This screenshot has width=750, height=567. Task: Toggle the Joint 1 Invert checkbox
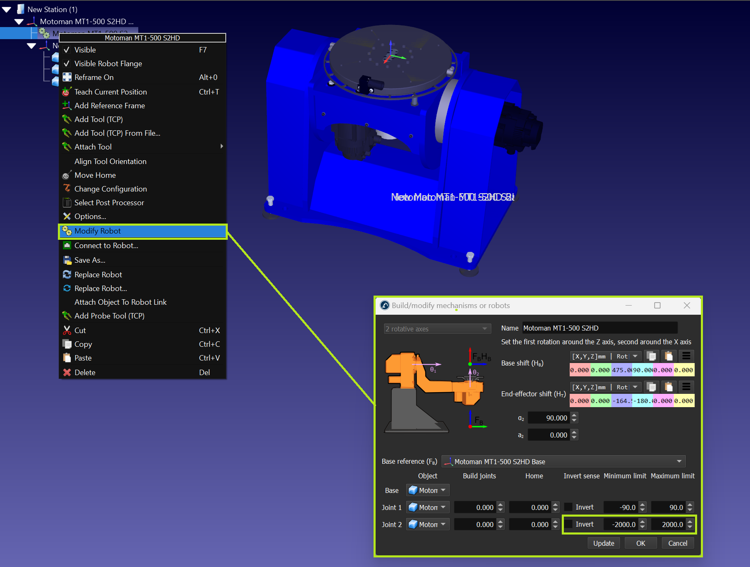[x=568, y=507]
